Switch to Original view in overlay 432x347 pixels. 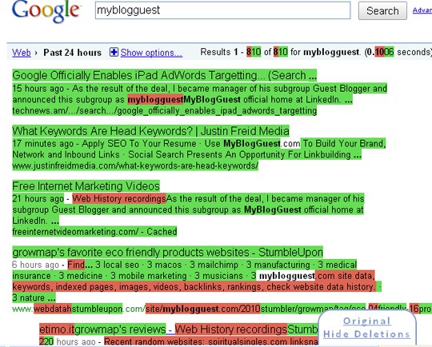tap(366, 321)
